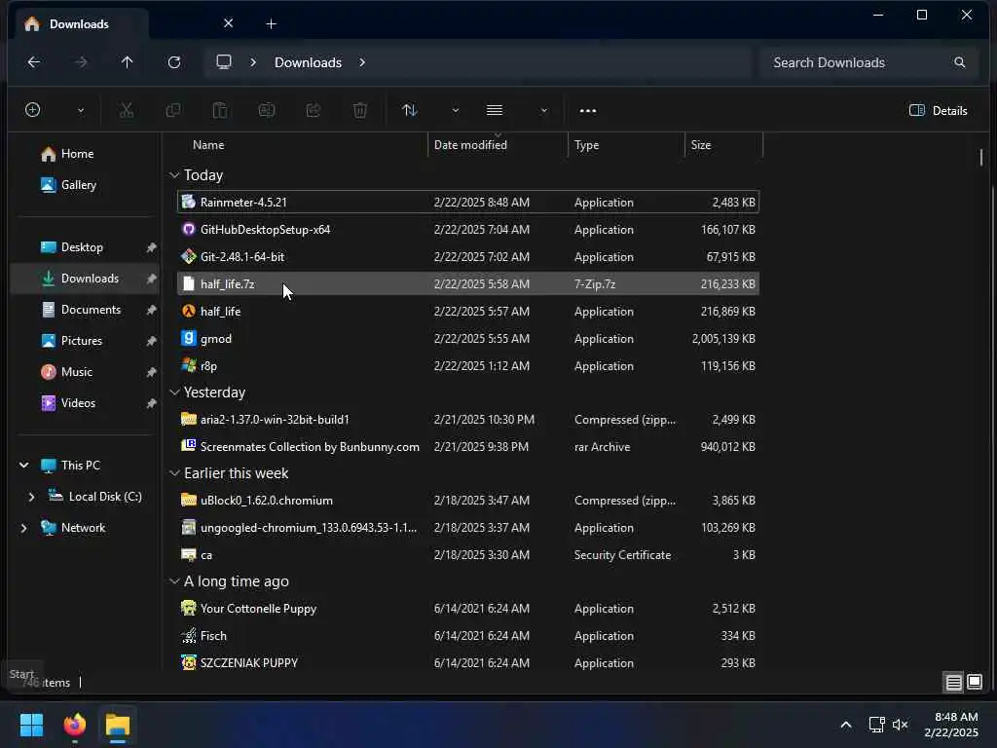Open the View options dropdown arrow

pyautogui.click(x=543, y=111)
